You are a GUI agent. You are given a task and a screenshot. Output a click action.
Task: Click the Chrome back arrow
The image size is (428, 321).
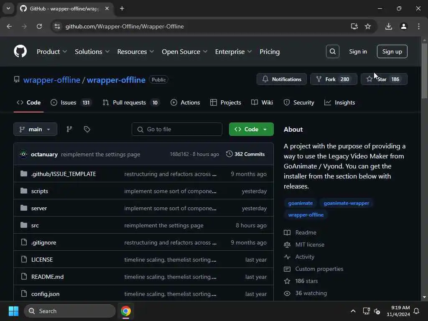click(9, 26)
